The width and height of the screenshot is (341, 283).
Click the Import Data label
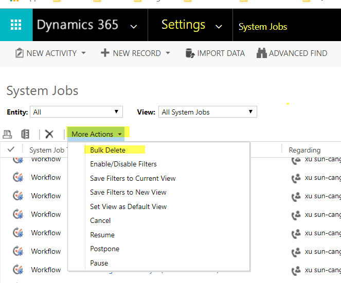(221, 53)
